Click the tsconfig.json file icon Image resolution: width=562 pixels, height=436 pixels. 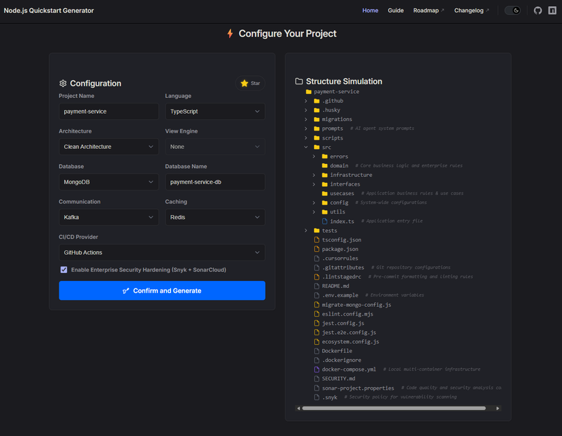317,240
